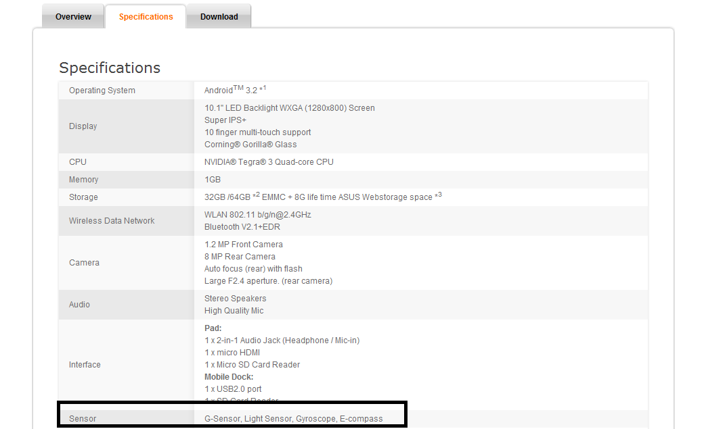Screen dimensions: 704x429
Task: Click the Android 3.2 value
Action: [235, 90]
